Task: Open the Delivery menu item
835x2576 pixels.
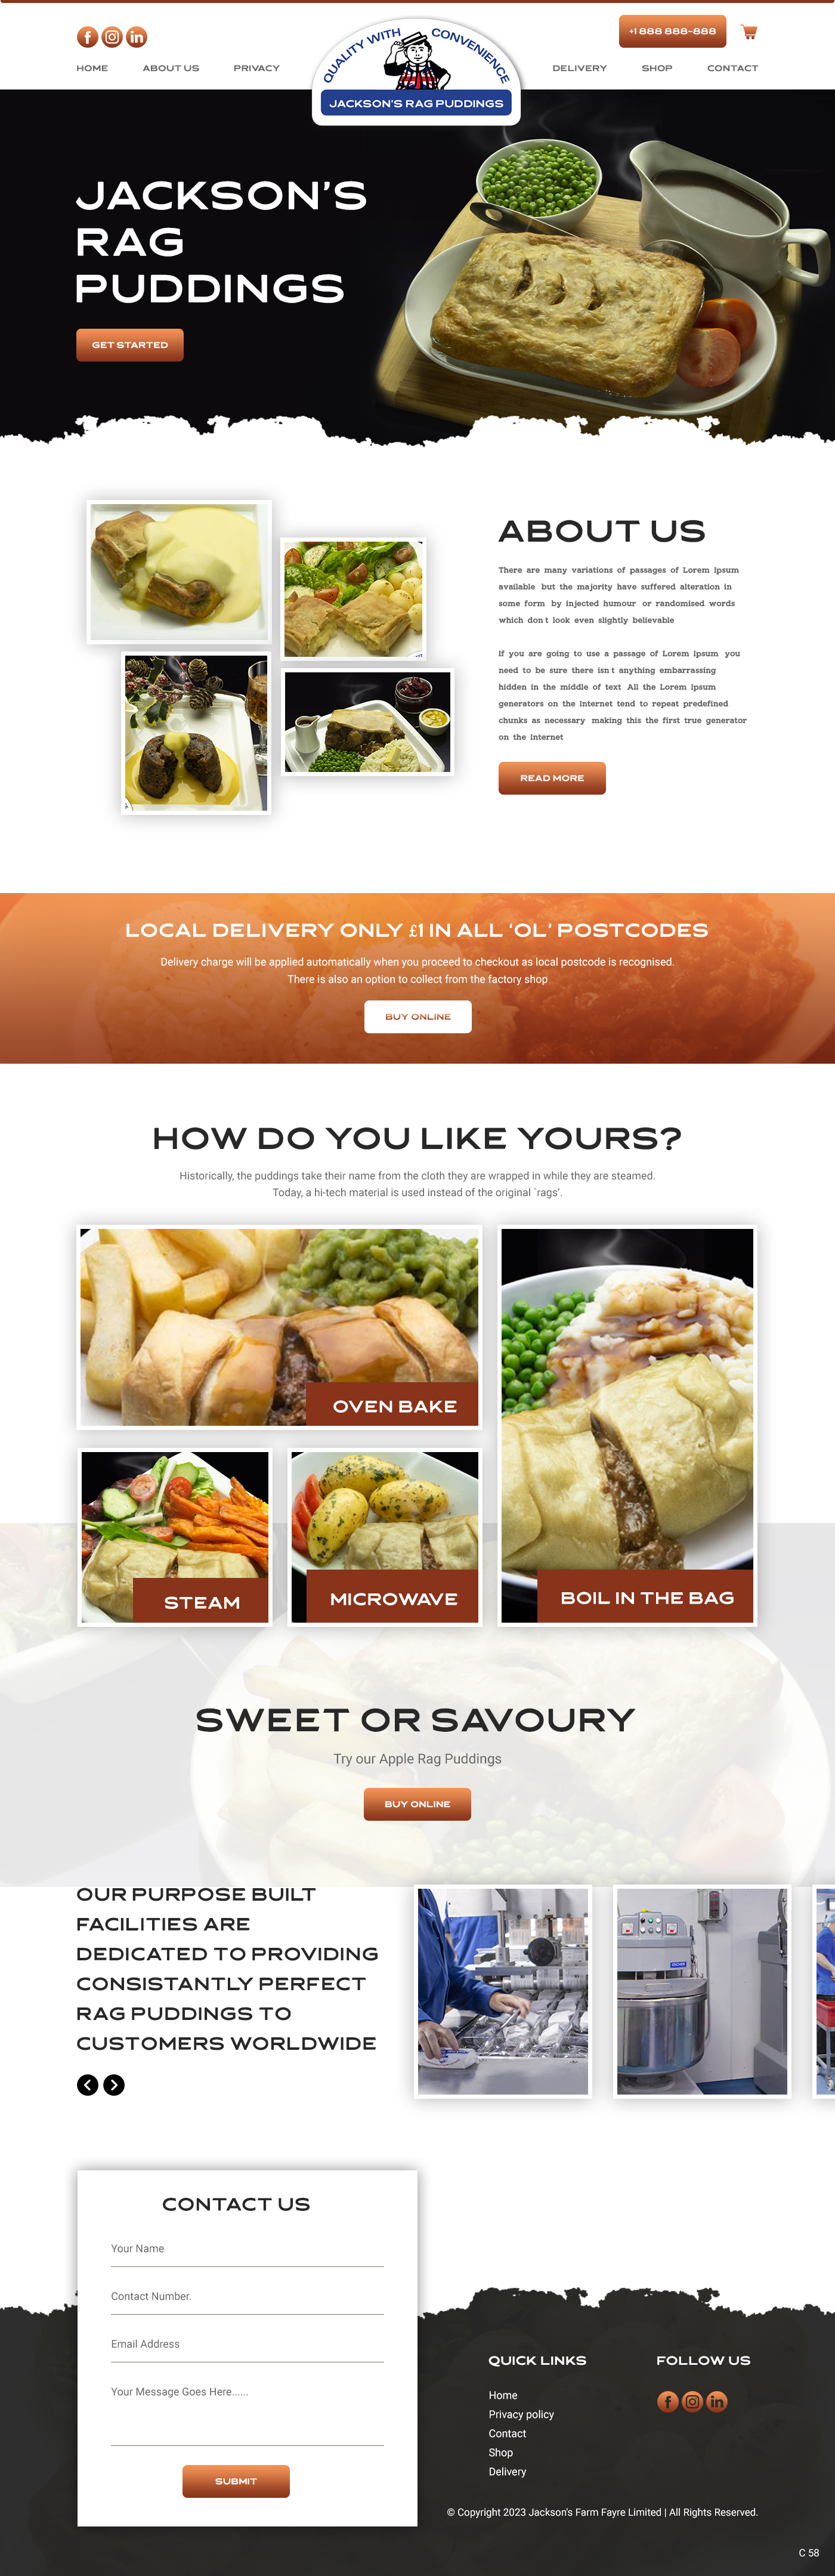Action: pyautogui.click(x=579, y=68)
